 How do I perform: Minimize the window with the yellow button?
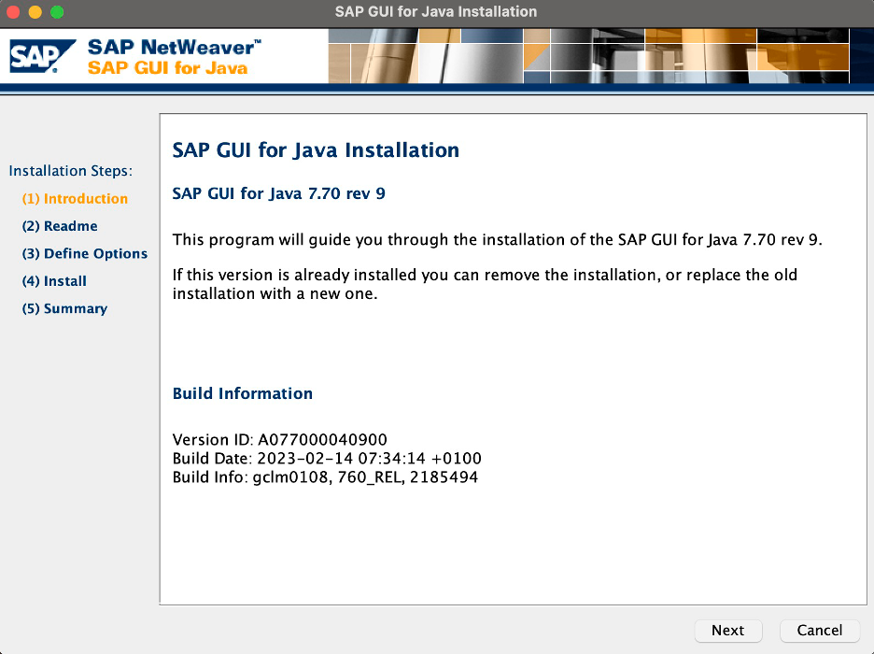[x=35, y=12]
